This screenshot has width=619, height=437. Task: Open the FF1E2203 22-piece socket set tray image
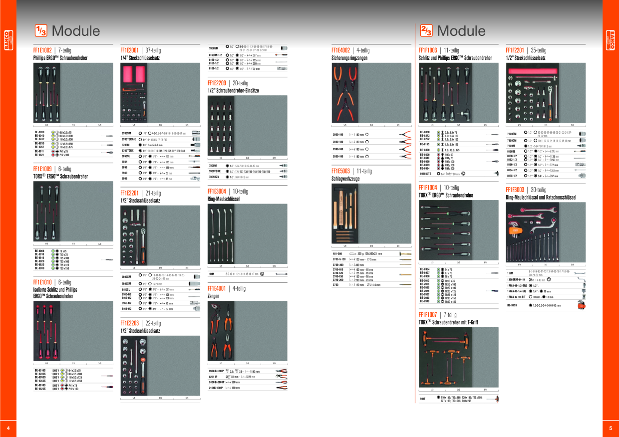160,365
